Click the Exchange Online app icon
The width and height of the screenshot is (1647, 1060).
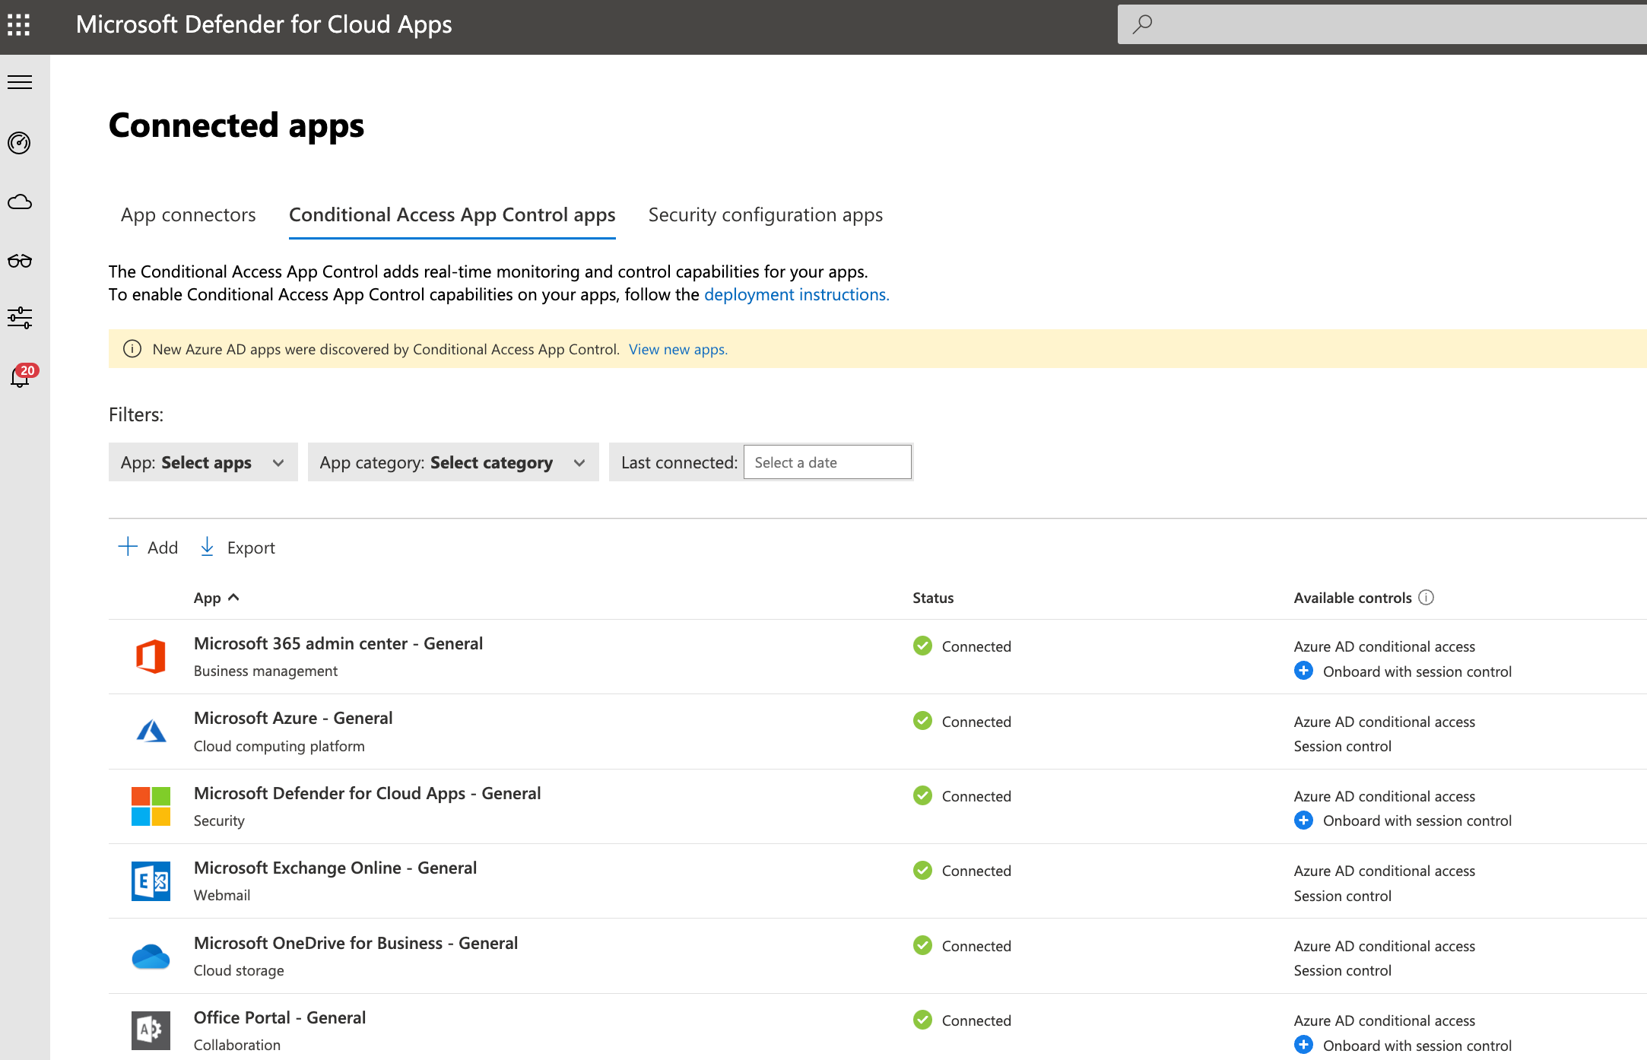pos(151,881)
